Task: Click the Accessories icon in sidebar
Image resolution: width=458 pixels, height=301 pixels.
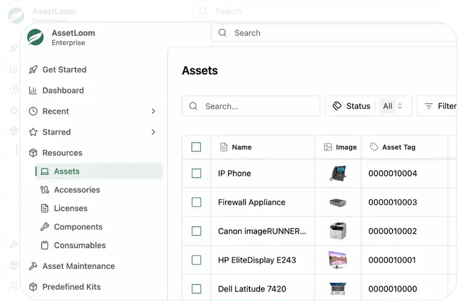Action: [x=45, y=190]
